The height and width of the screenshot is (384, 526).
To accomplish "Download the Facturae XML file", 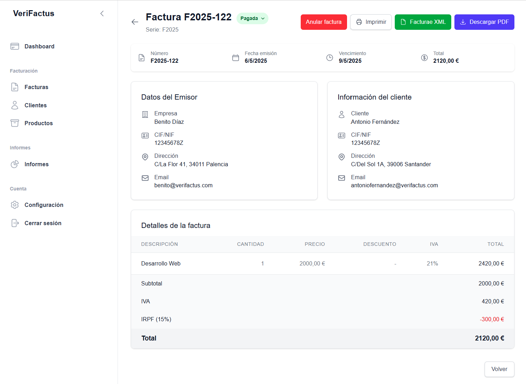I will (423, 22).
